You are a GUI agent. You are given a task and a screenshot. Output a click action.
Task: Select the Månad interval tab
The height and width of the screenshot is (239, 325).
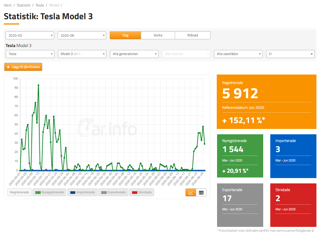[193, 35]
